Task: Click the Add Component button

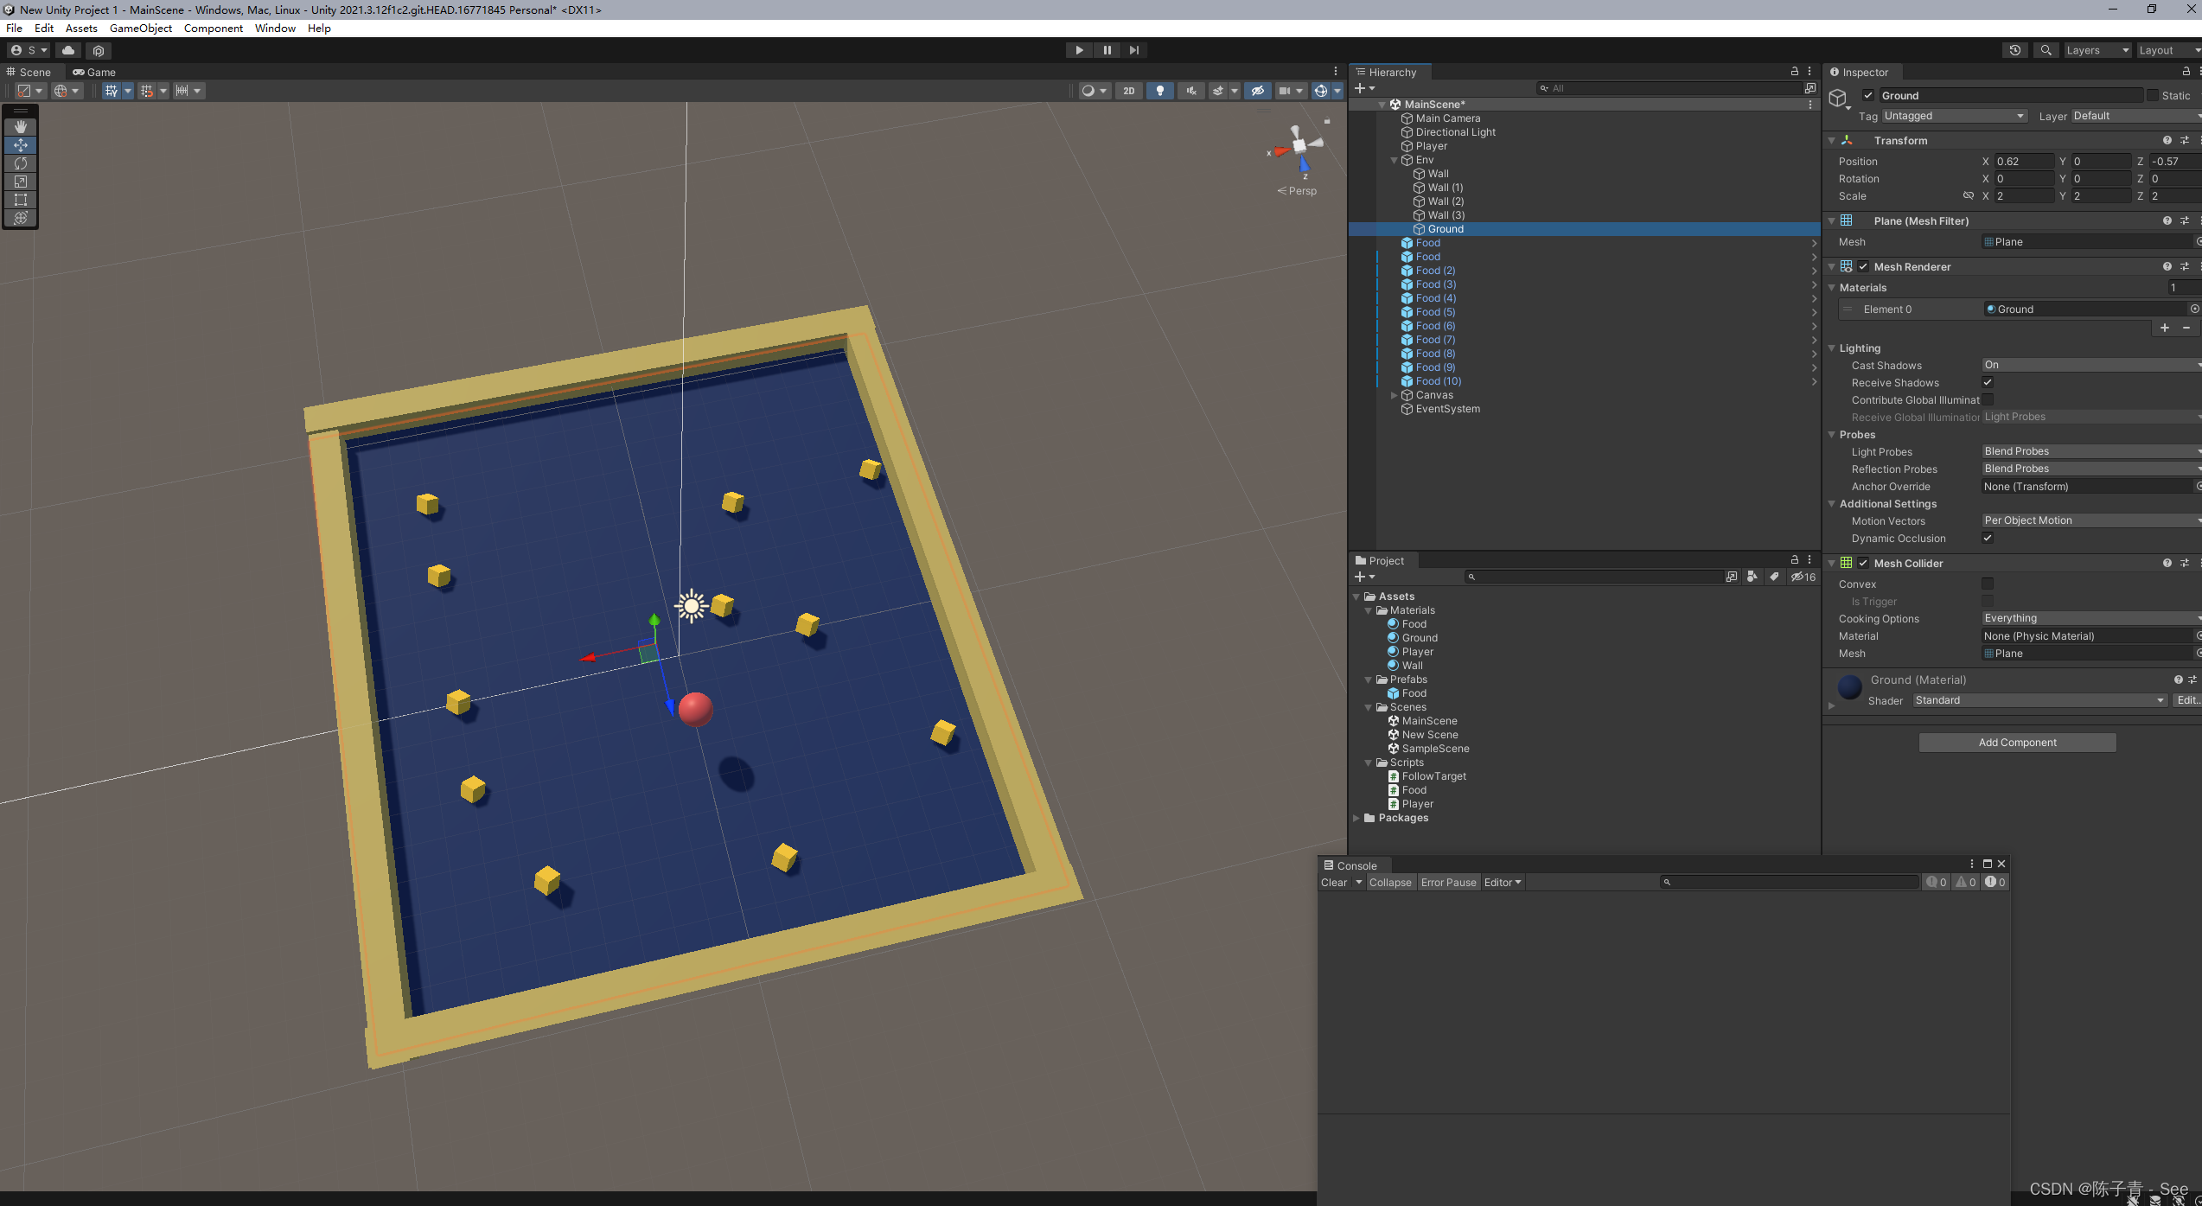Action: click(x=2017, y=743)
